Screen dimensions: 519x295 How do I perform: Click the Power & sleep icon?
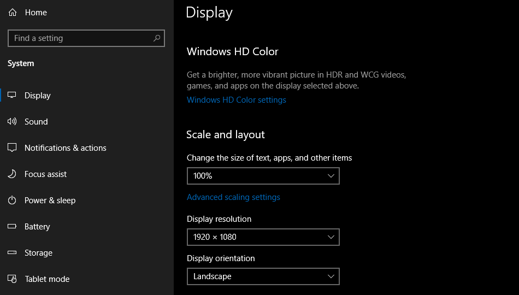click(x=12, y=200)
